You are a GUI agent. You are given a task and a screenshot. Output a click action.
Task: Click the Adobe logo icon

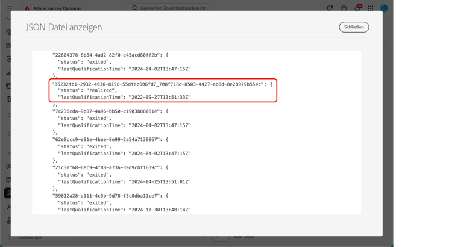click(x=27, y=8)
